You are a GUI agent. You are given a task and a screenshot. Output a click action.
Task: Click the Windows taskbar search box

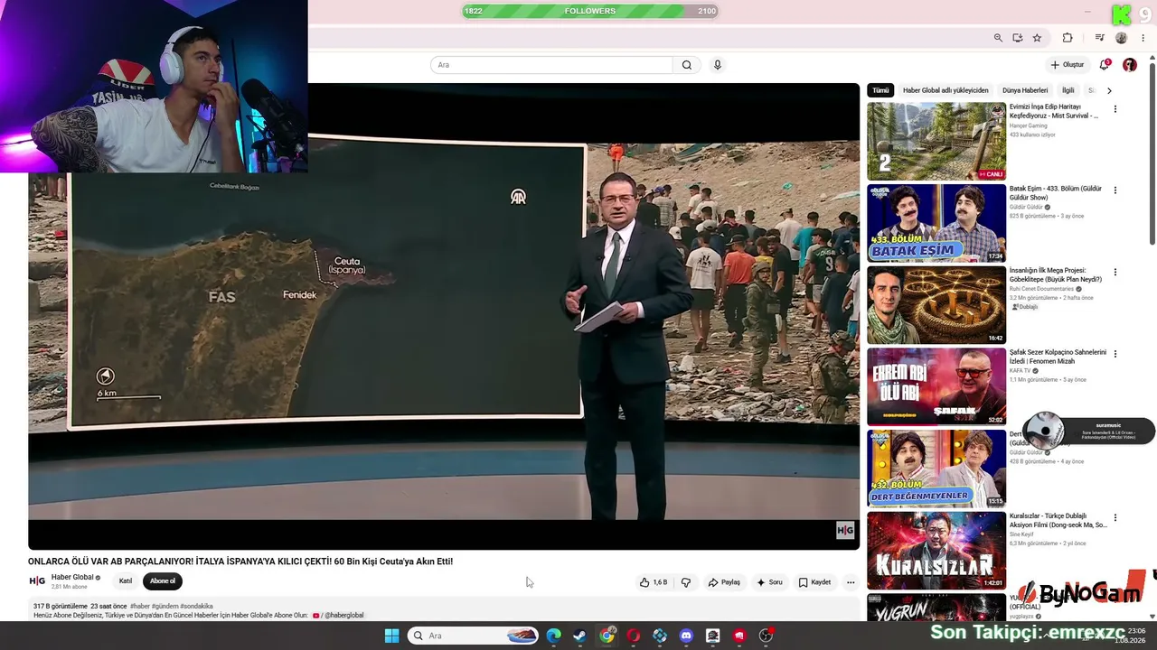point(473,636)
